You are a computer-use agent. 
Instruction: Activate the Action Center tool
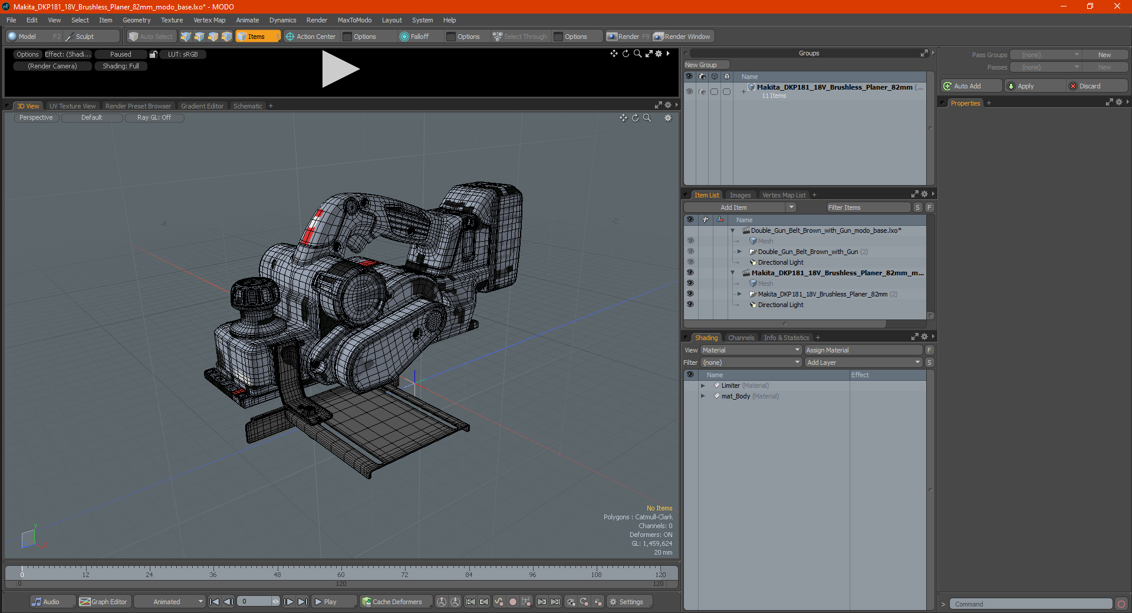(311, 37)
